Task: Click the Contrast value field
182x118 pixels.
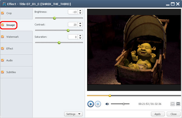Action: tap(73, 25)
